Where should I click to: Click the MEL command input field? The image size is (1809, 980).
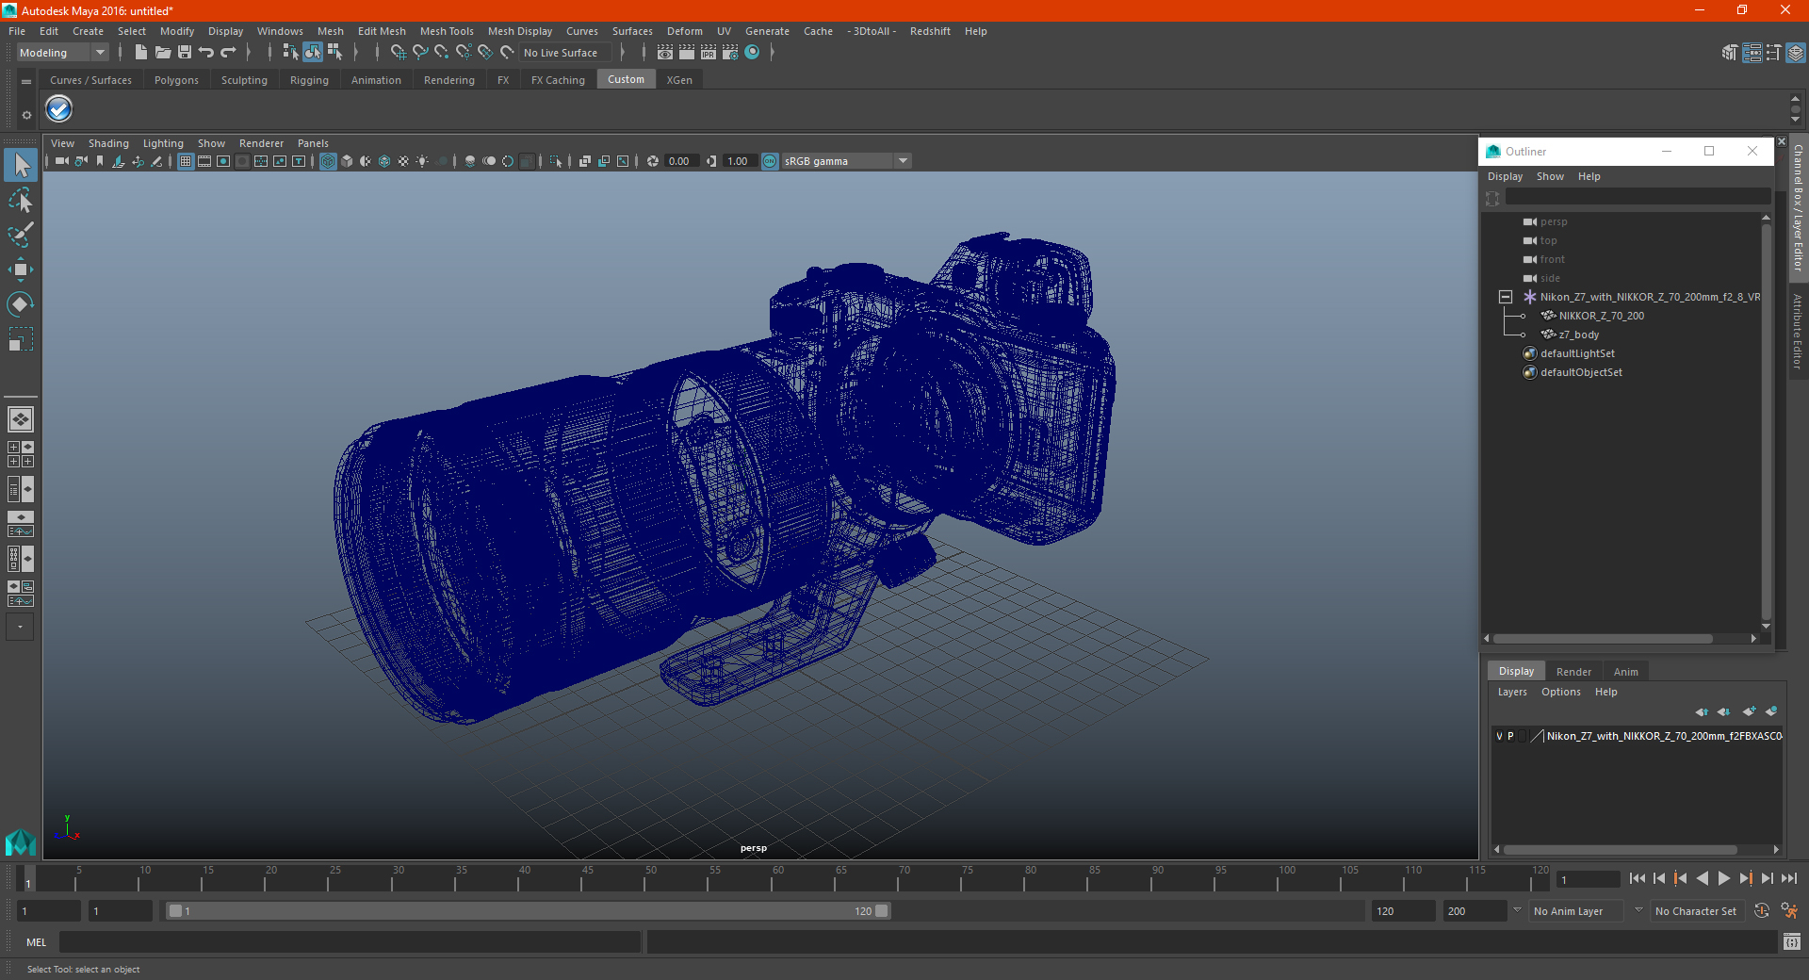point(350,941)
